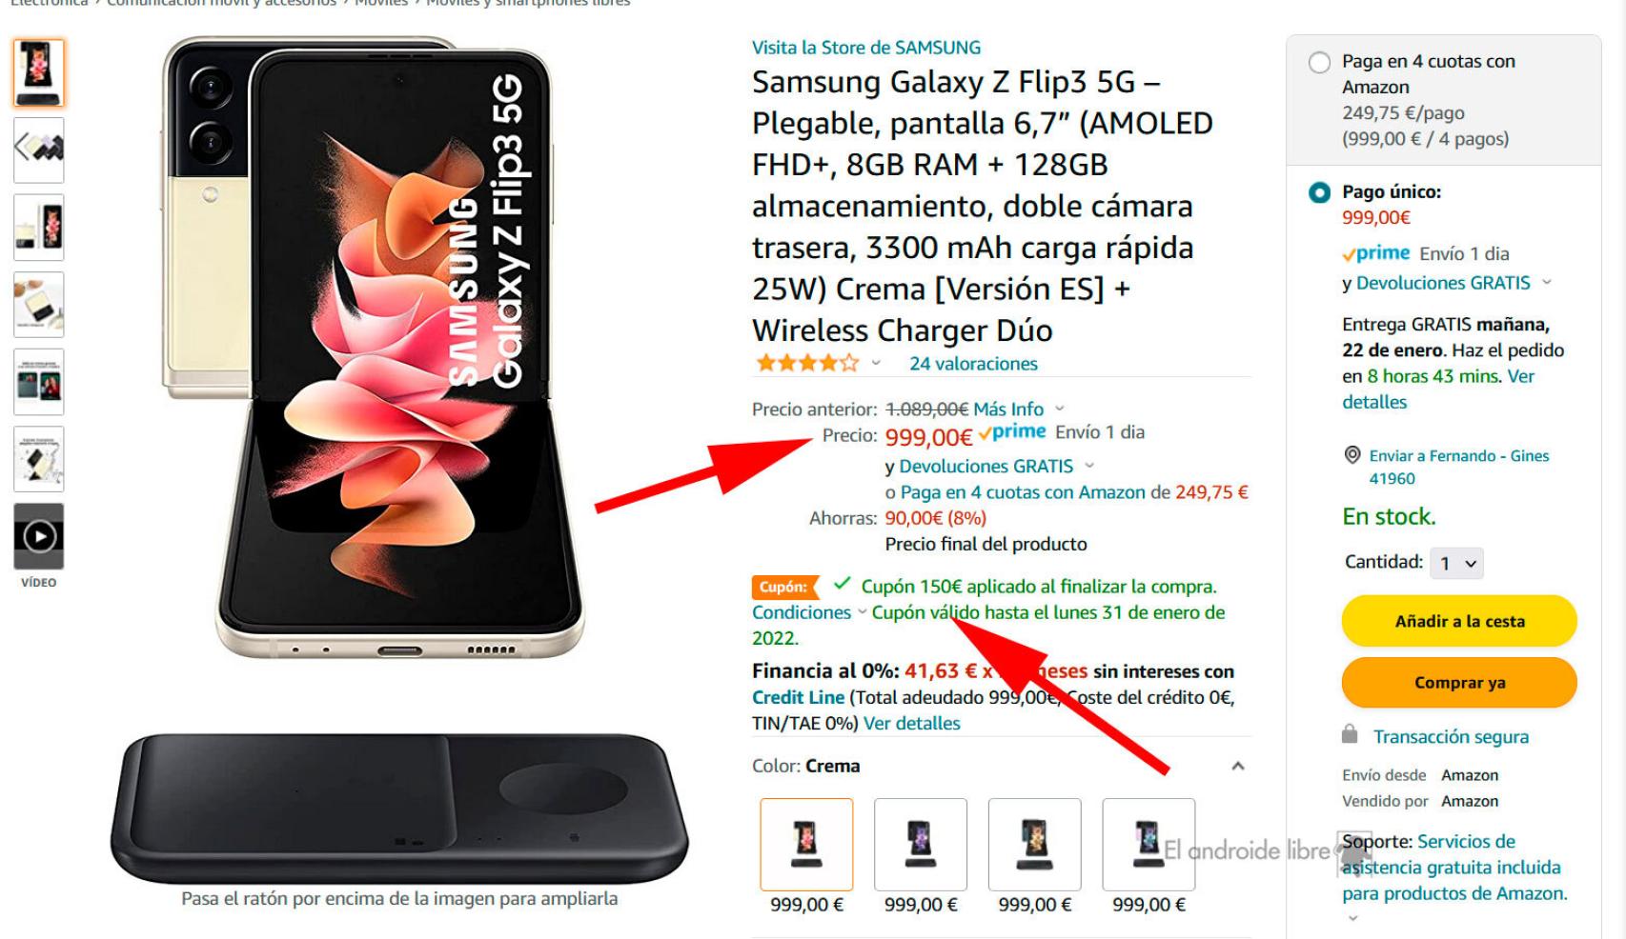1626x939 pixels.
Task: Open the Cantidad quantity dropdown
Action: click(1456, 563)
